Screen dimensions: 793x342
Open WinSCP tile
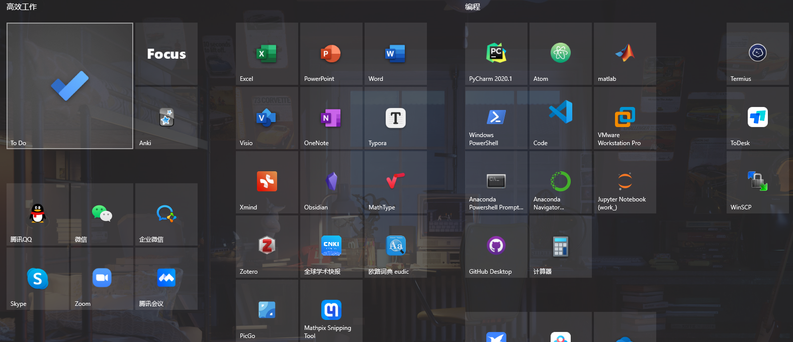[x=758, y=182]
